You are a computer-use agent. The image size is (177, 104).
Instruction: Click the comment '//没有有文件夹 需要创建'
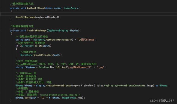(30, 43)
